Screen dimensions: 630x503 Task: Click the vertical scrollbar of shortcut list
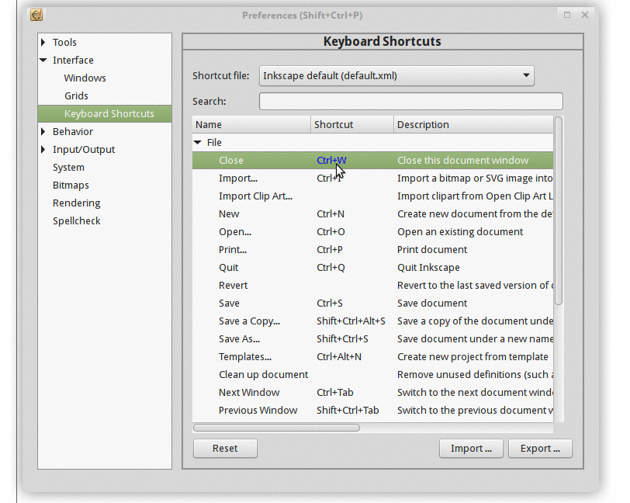(x=559, y=210)
